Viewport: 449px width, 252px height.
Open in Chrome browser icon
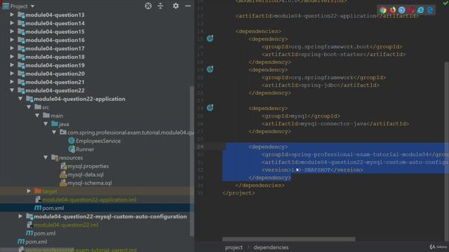tap(383, 10)
